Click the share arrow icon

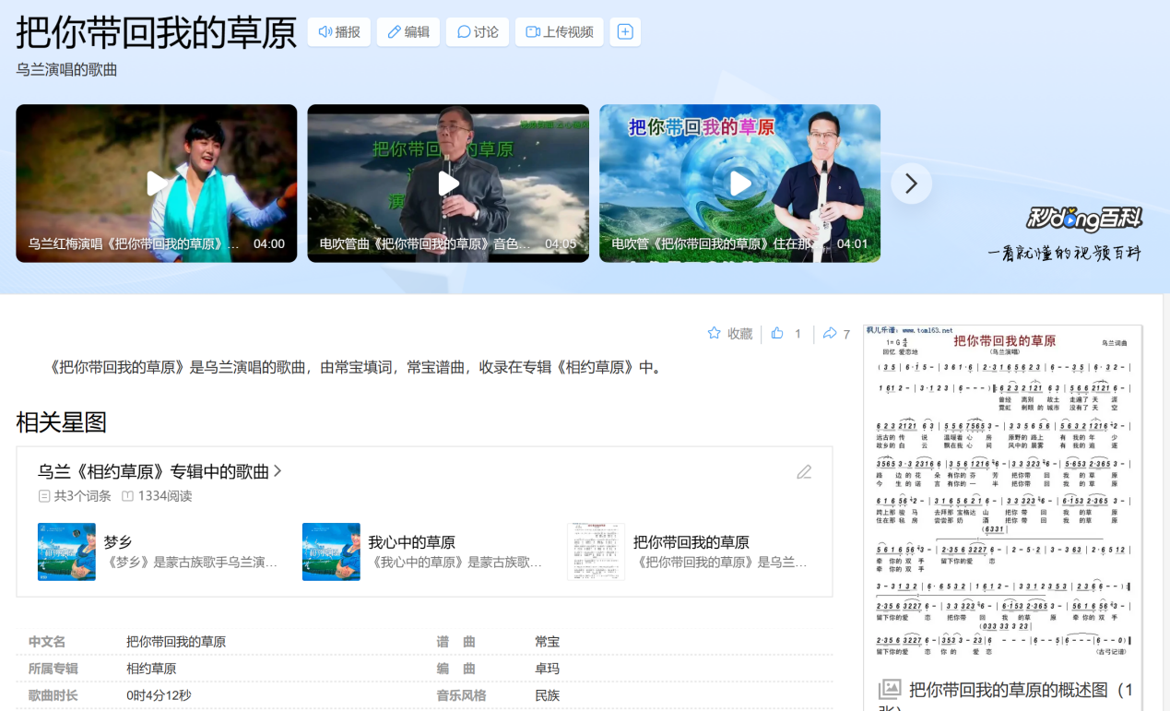click(x=830, y=334)
